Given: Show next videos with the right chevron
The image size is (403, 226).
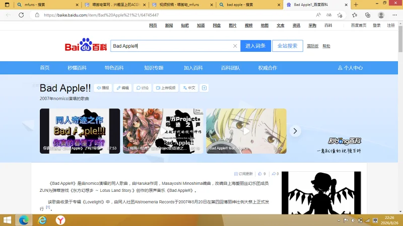Looking at the screenshot, I should click(295, 131).
